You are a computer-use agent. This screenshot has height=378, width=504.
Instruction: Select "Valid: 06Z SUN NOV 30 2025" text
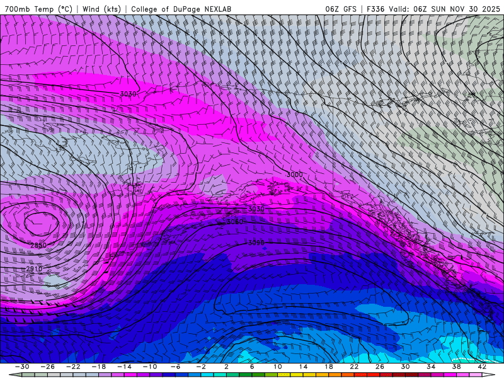point(444,9)
